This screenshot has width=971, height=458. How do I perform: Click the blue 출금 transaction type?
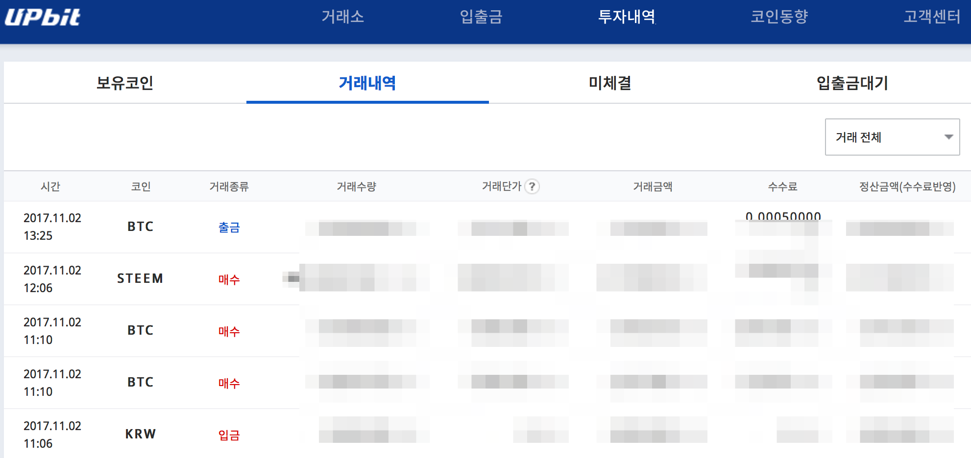click(x=229, y=228)
